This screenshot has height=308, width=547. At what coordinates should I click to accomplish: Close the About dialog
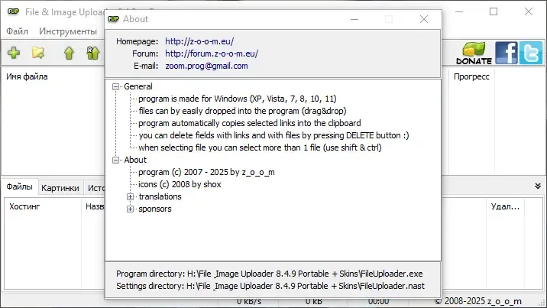[x=424, y=19]
